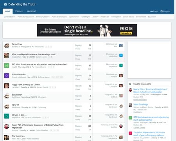Open the Political memes thread
The image size is (176, 141).
19,74
